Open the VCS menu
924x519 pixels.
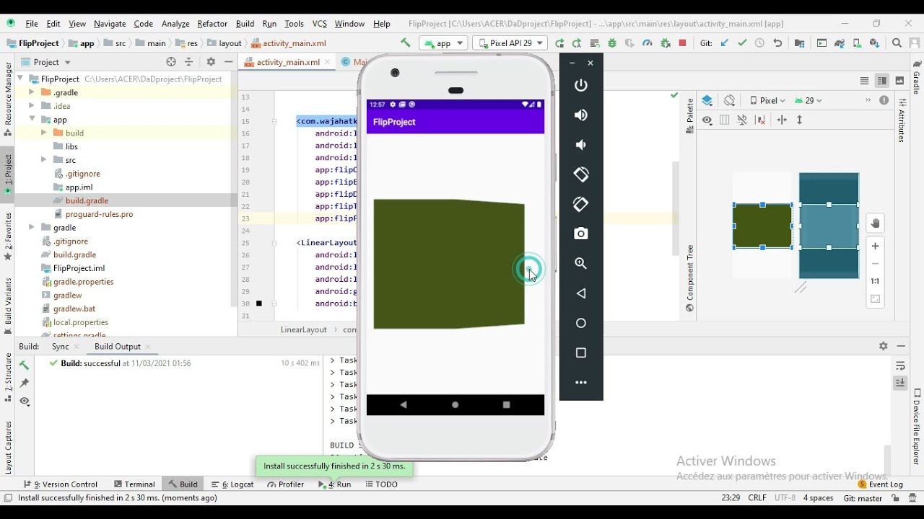point(320,24)
